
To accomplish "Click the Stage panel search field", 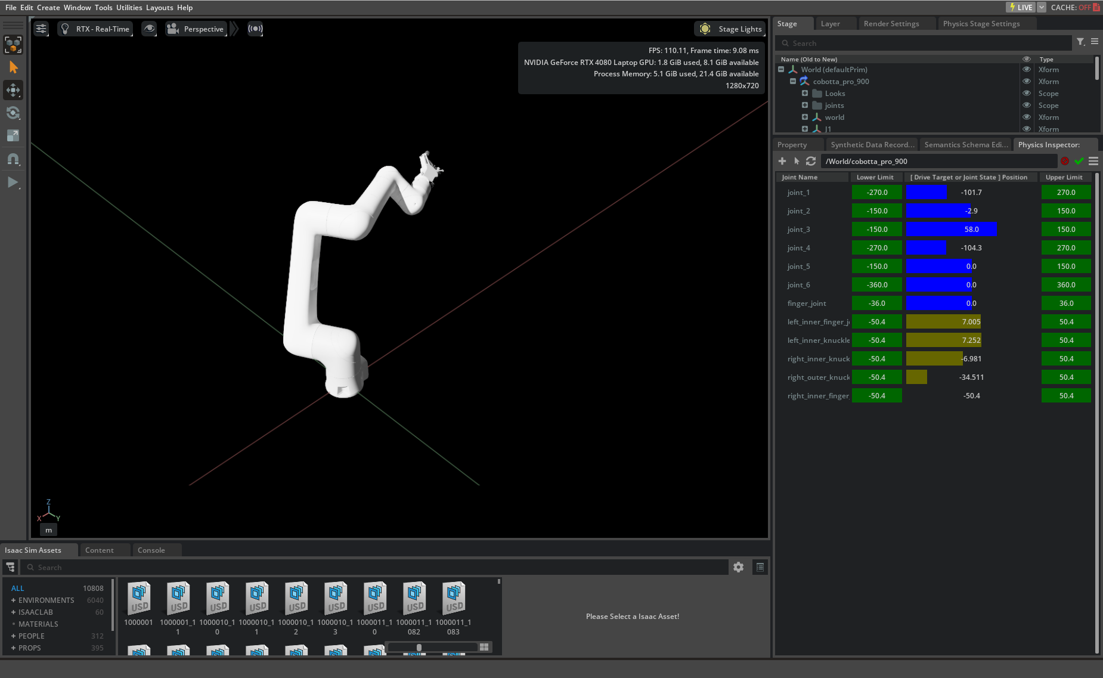I will pyautogui.click(x=923, y=43).
